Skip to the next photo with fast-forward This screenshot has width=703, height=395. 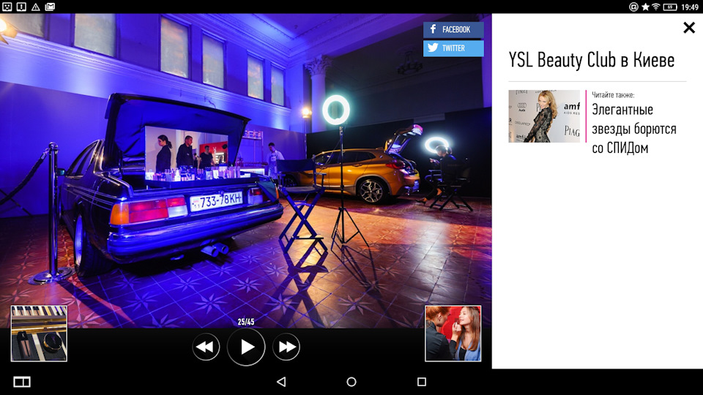[286, 347]
